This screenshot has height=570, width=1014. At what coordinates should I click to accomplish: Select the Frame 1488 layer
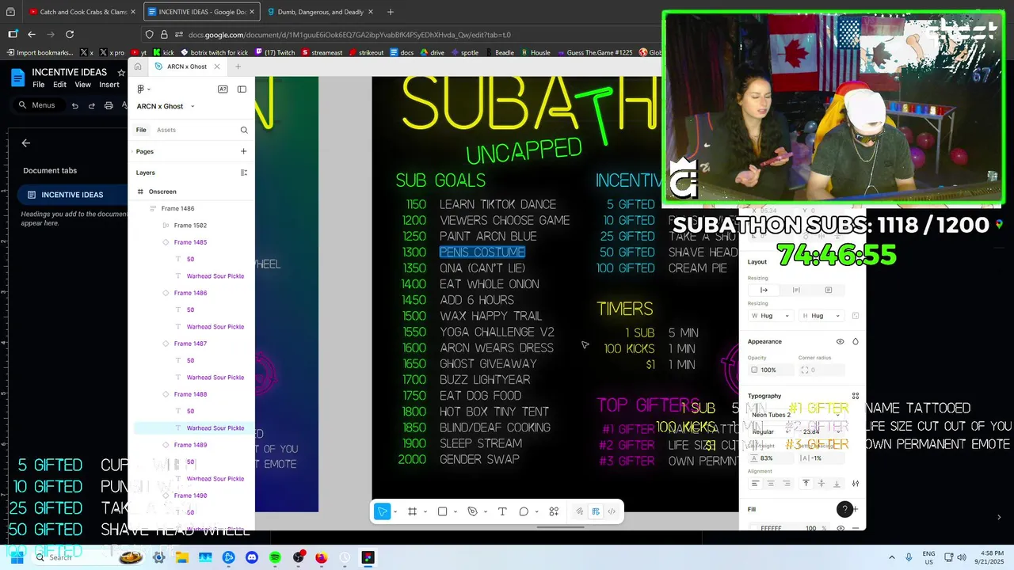pos(191,394)
